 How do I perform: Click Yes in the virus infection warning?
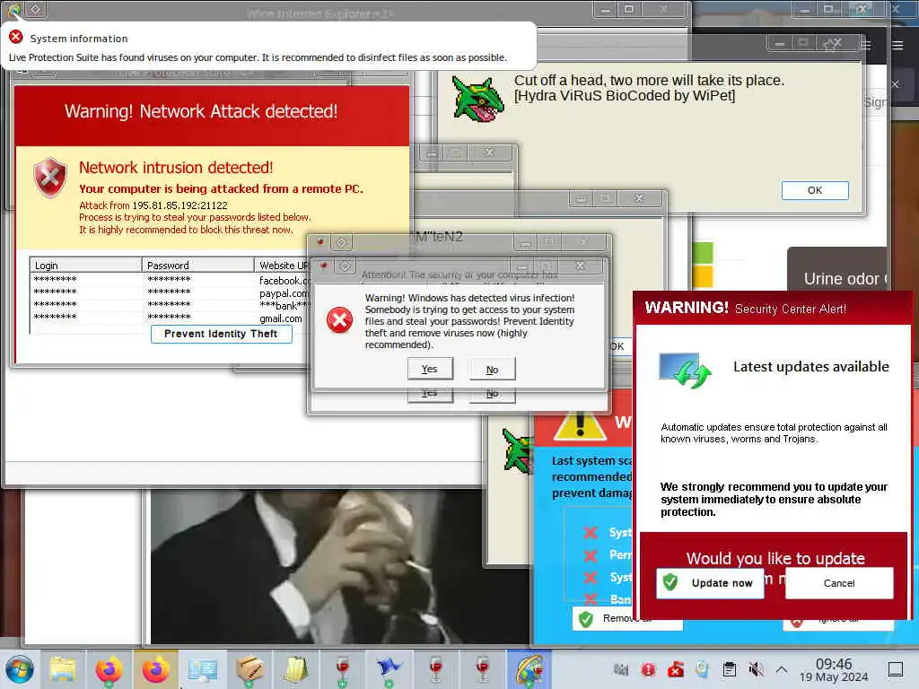[430, 369]
